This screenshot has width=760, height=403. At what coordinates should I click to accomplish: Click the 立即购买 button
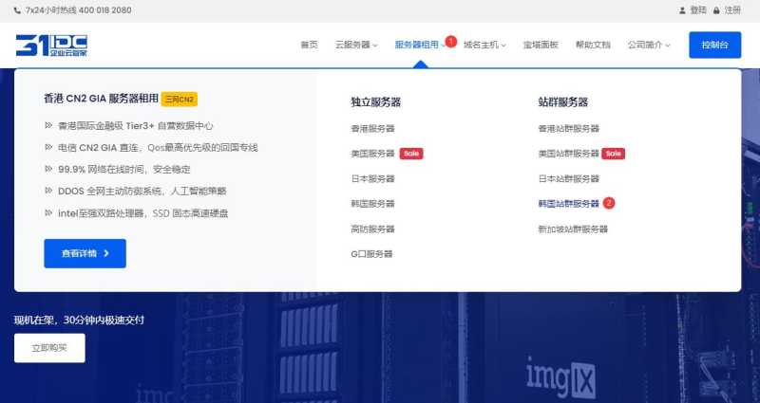[49, 348]
